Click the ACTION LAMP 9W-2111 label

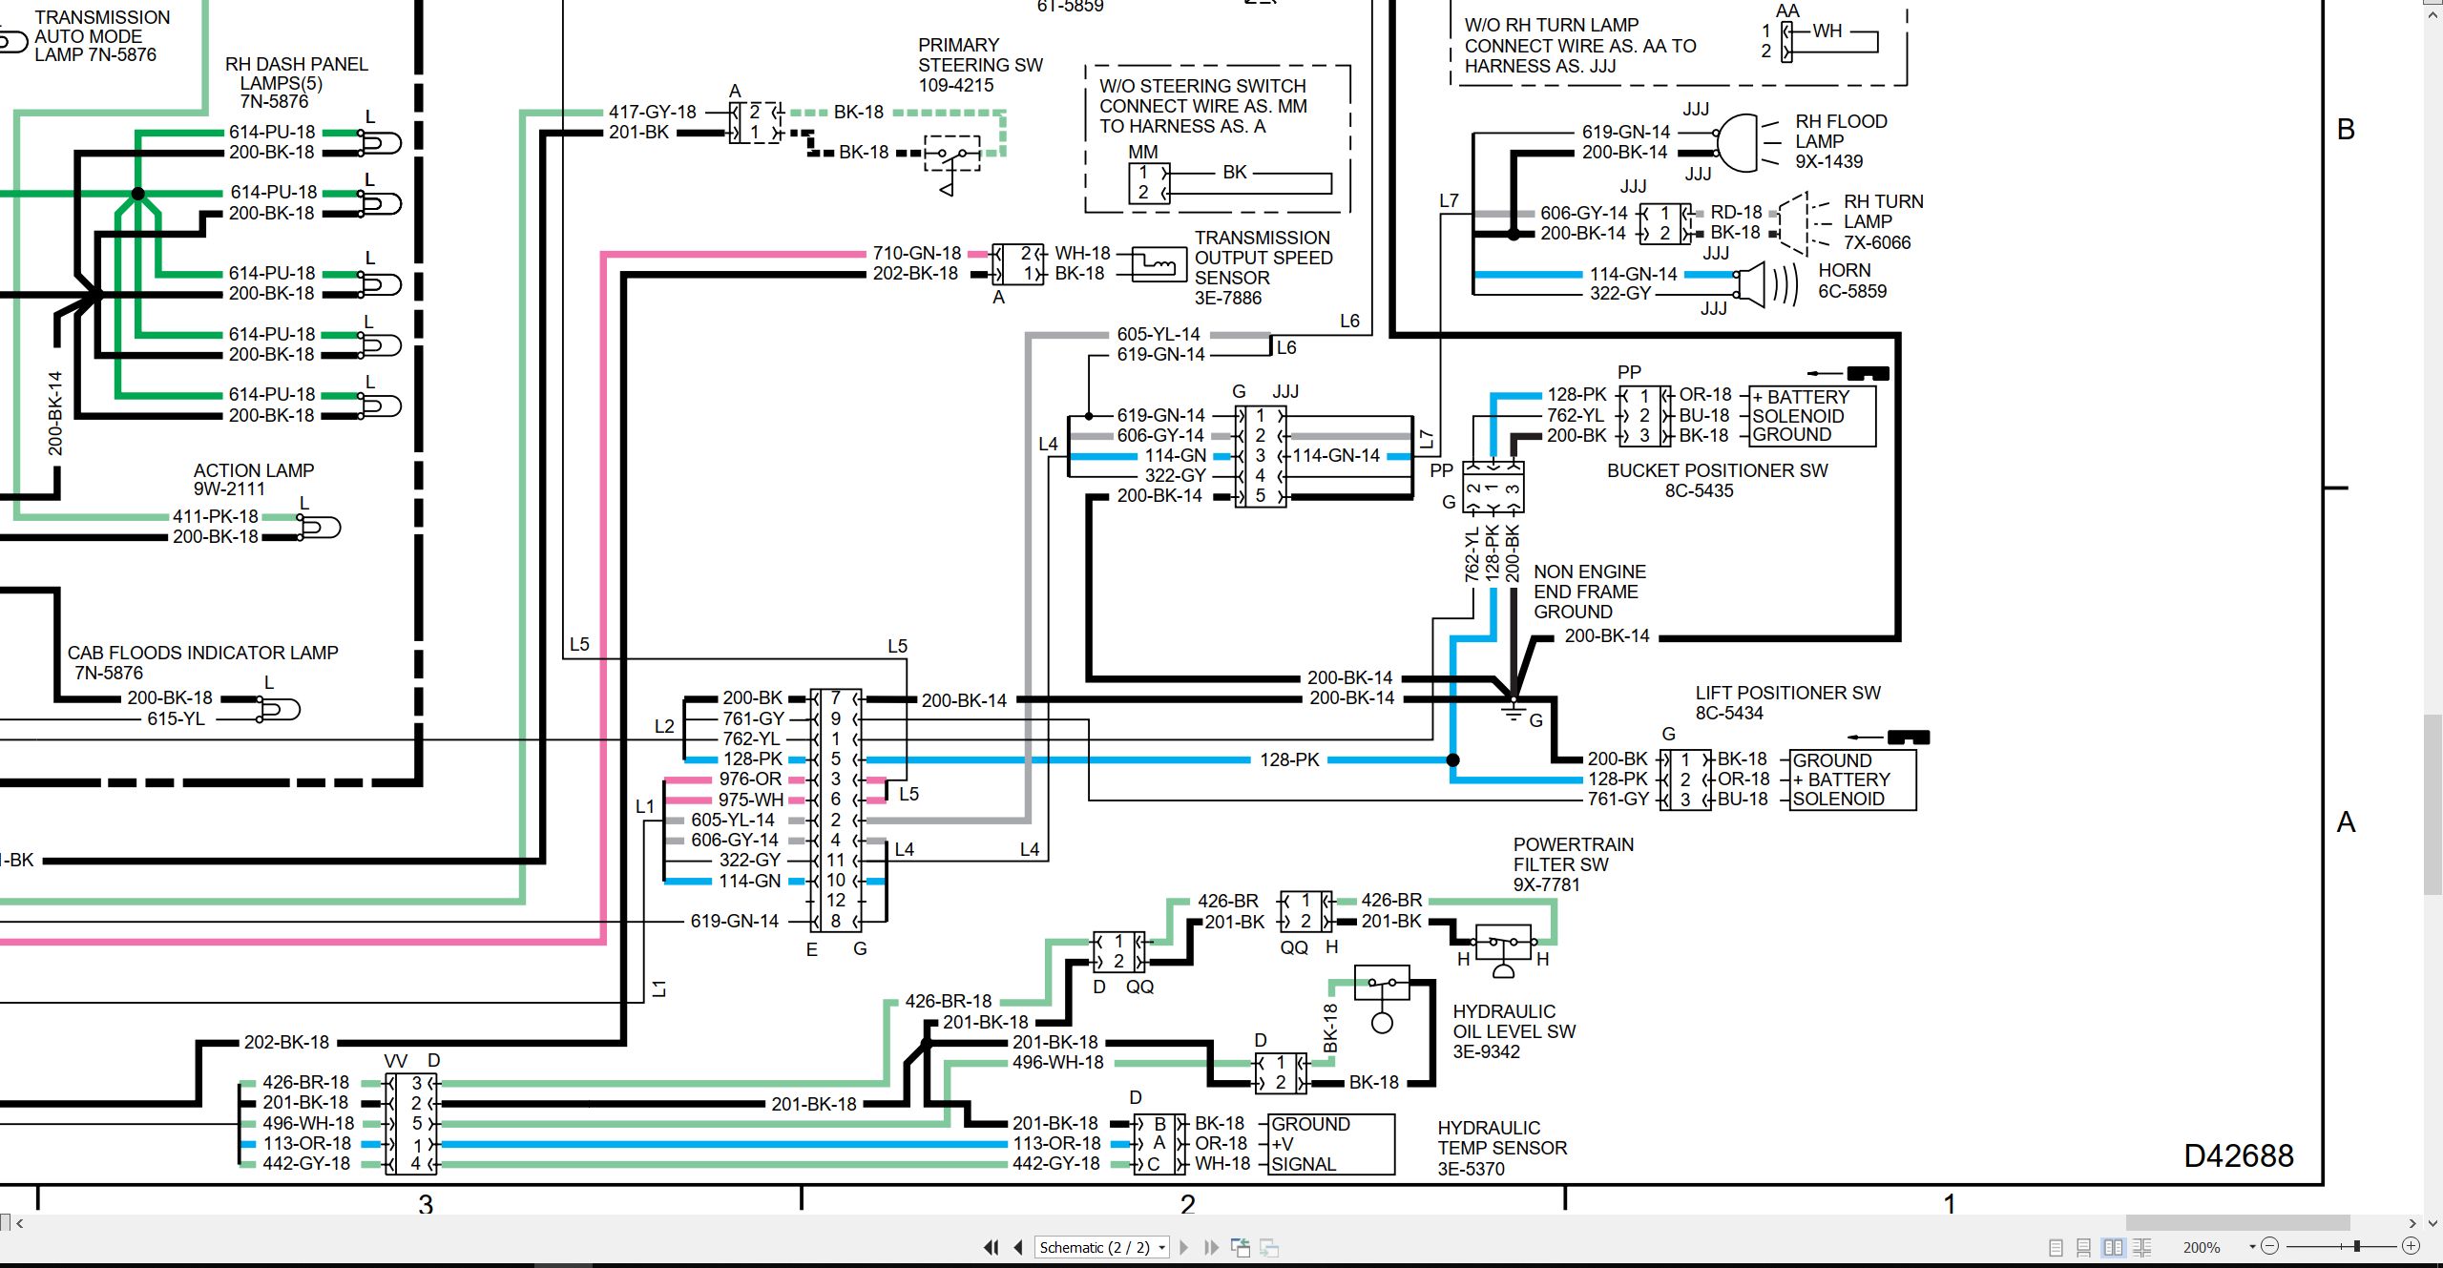click(253, 480)
